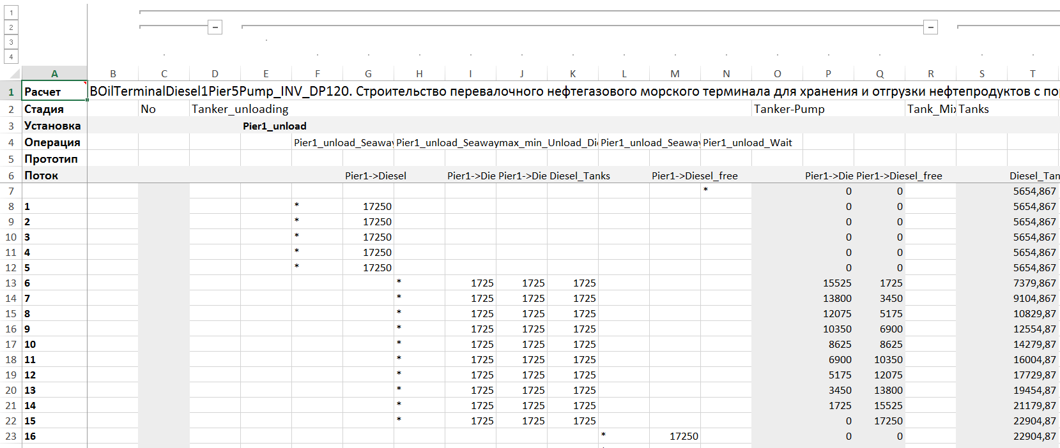Click outline level 1 button
1060x448 pixels.
pyautogui.click(x=11, y=13)
